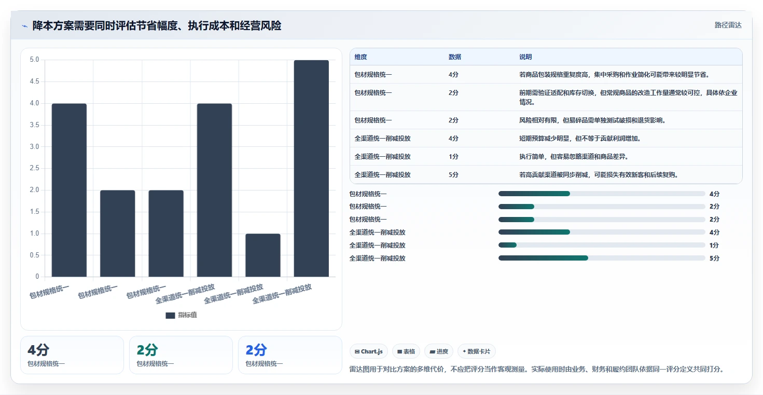Select the 进度 chip

click(x=439, y=351)
